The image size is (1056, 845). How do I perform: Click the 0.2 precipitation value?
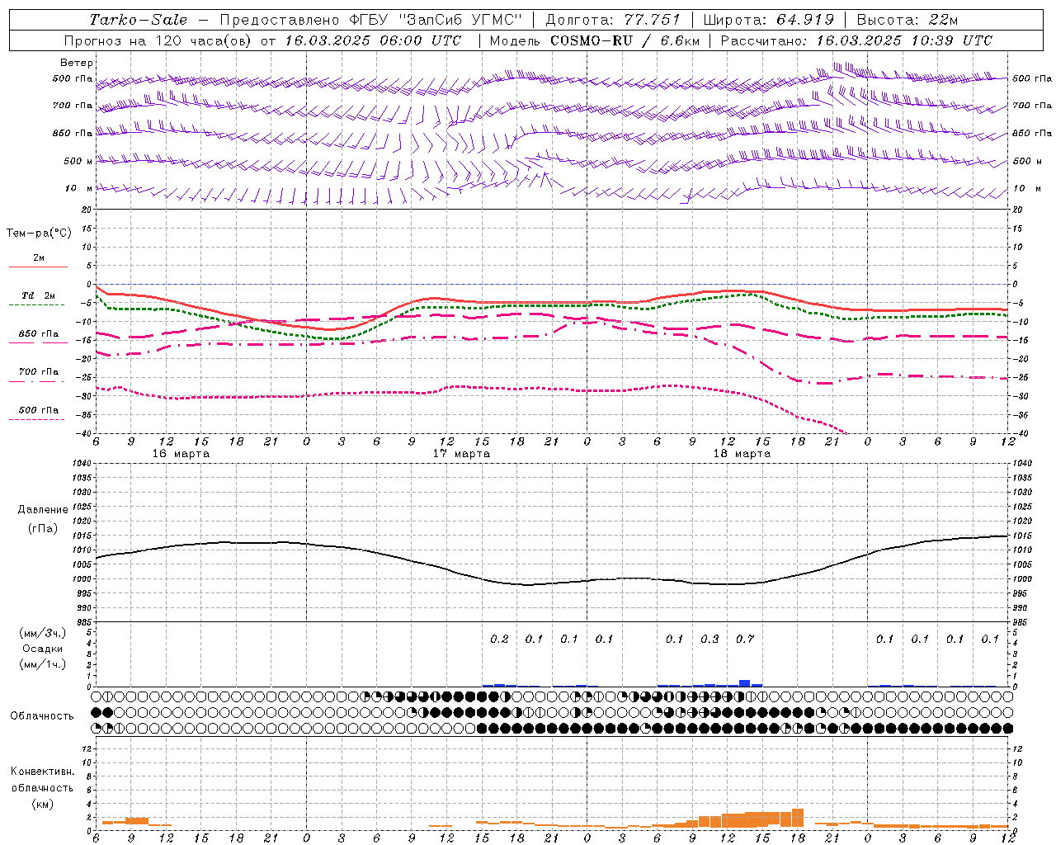[x=499, y=639]
